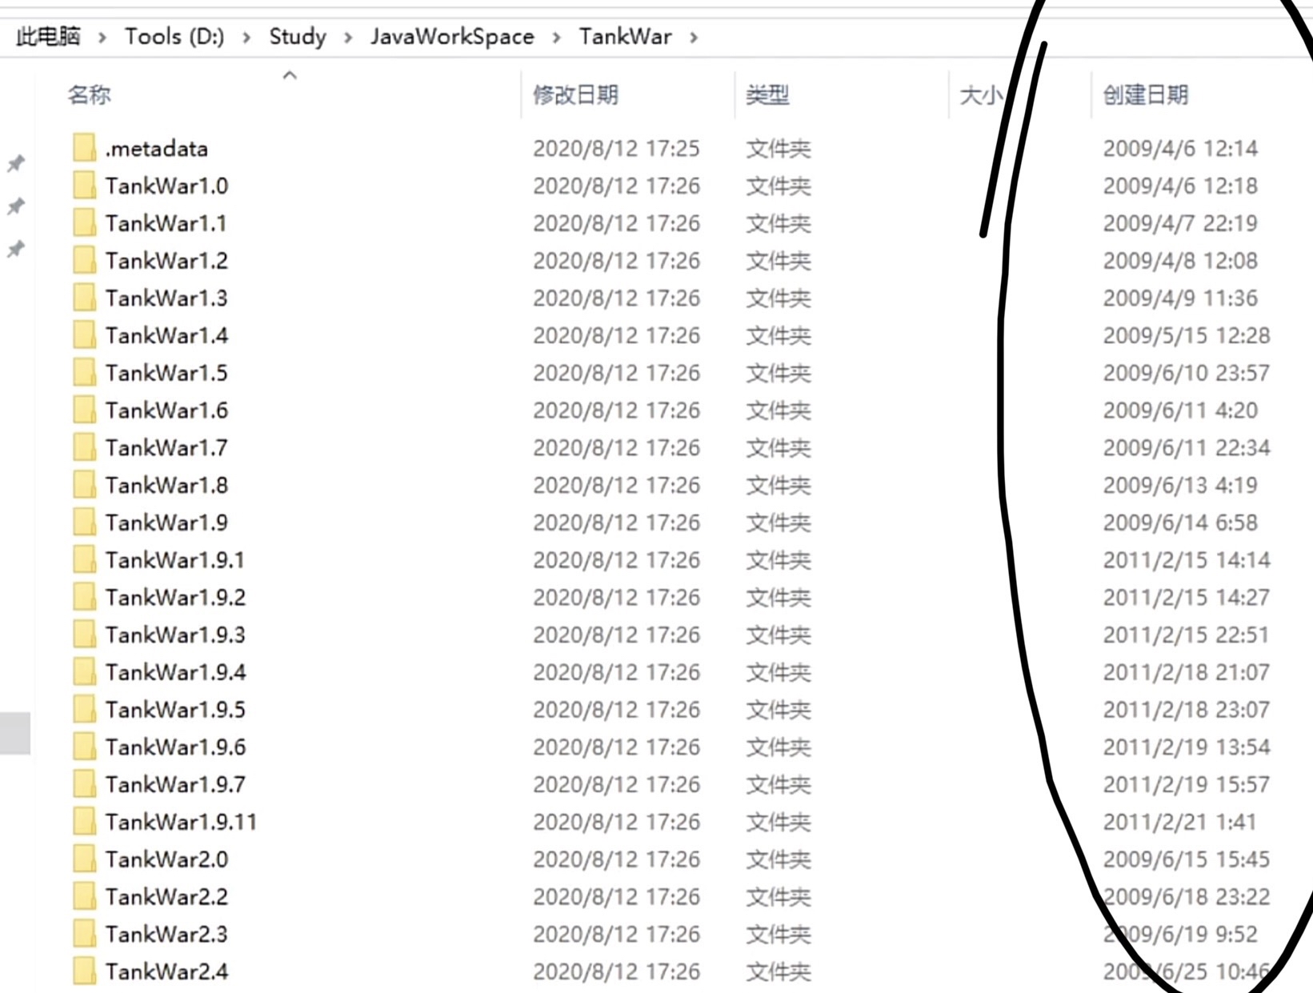Select the TankWar1.6 folder icon
Image resolution: width=1313 pixels, height=993 pixels.
84,410
